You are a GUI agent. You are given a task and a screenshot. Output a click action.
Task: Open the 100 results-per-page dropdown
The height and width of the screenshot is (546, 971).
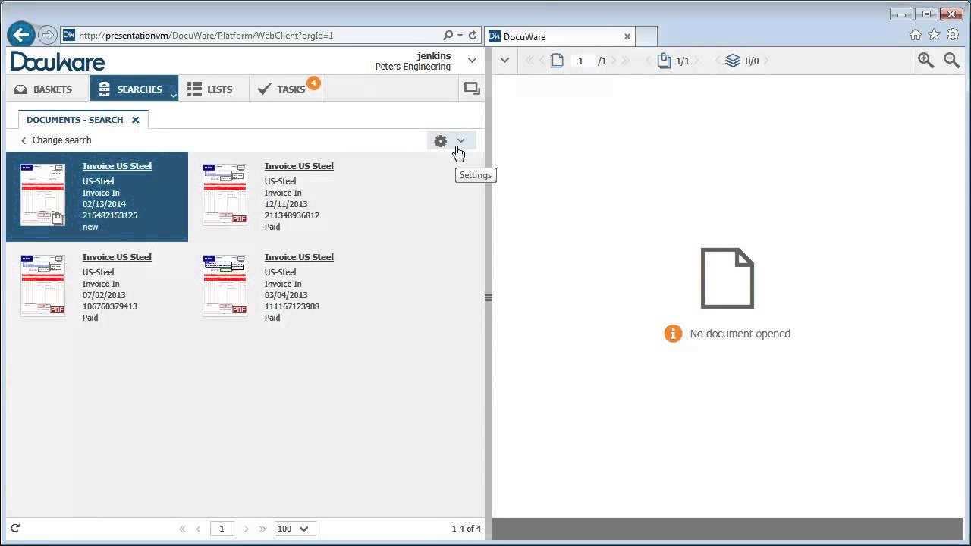295,529
